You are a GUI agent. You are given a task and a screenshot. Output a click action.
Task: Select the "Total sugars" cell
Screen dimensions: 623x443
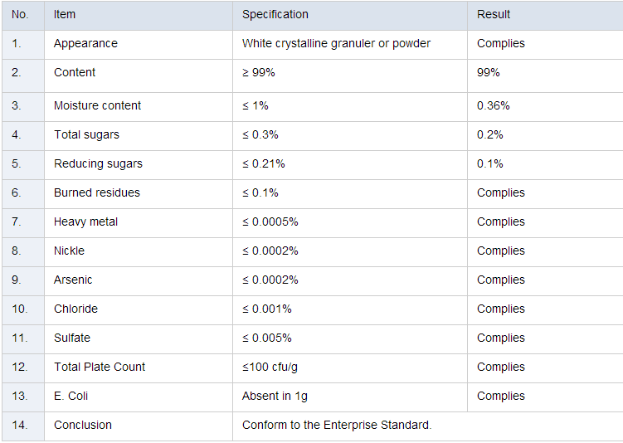point(85,134)
